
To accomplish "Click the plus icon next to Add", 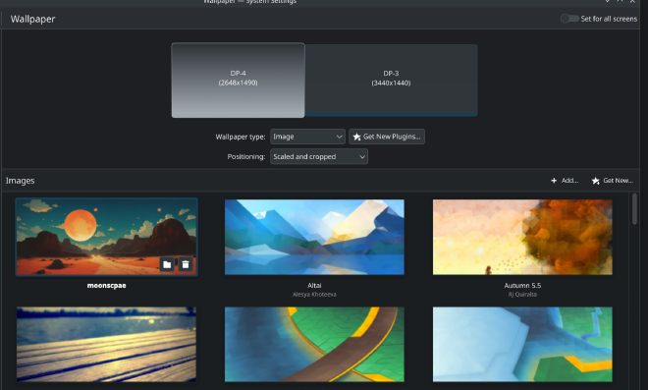I will [x=554, y=181].
